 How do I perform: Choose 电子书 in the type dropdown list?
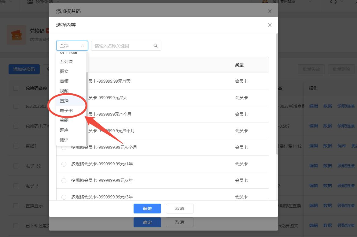[x=66, y=111]
